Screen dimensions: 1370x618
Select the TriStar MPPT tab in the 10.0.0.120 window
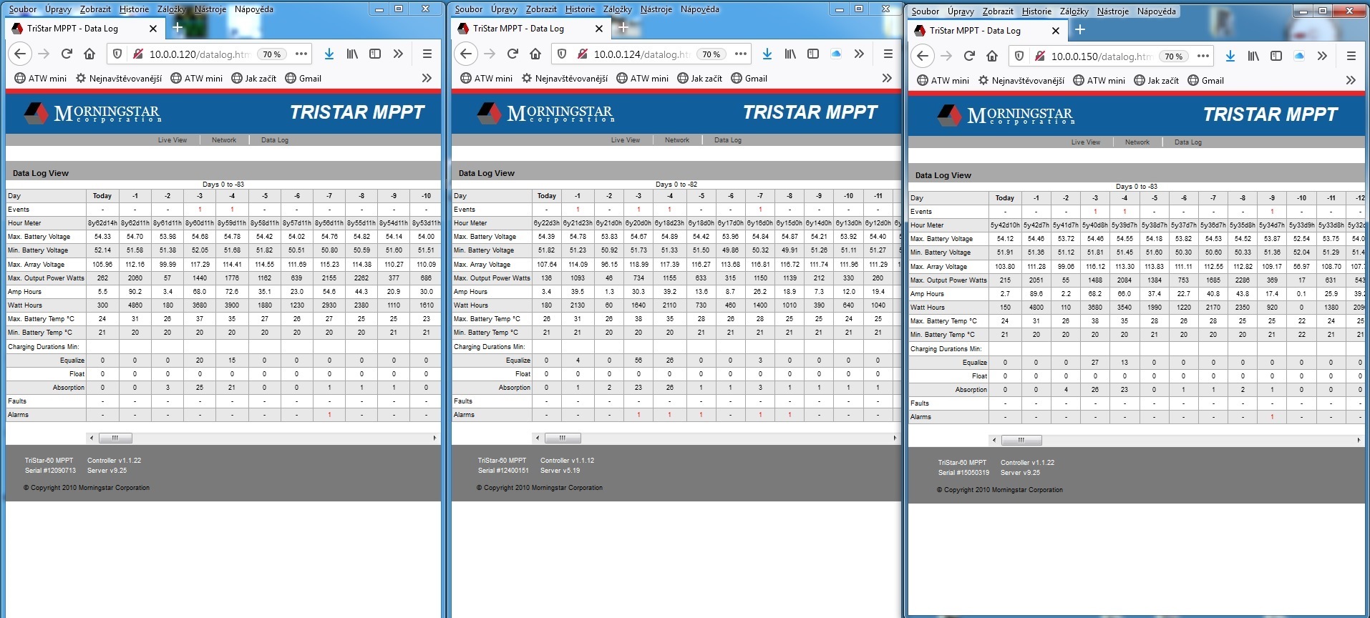84,29
